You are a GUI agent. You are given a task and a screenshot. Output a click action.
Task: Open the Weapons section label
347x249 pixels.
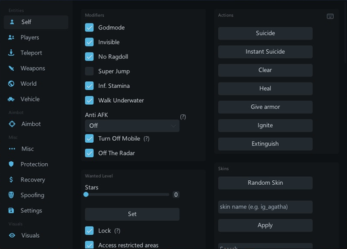[33, 68]
